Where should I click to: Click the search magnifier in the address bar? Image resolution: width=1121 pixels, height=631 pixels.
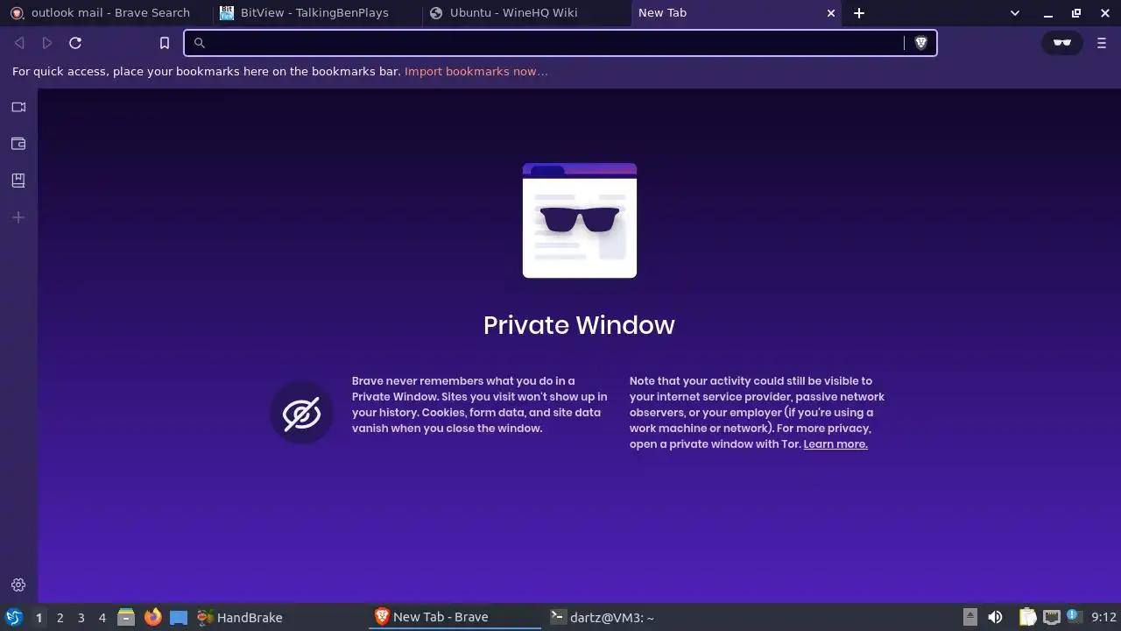pyautogui.click(x=199, y=43)
